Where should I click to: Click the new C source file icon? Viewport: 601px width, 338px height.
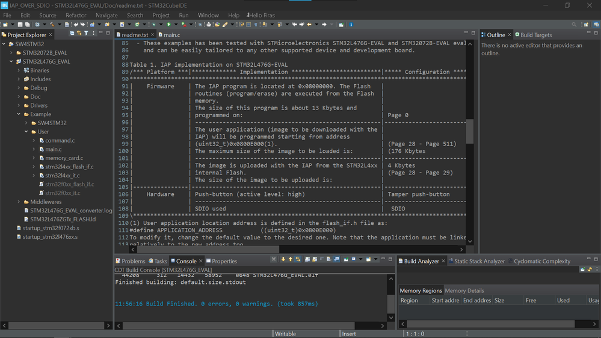coord(122,25)
